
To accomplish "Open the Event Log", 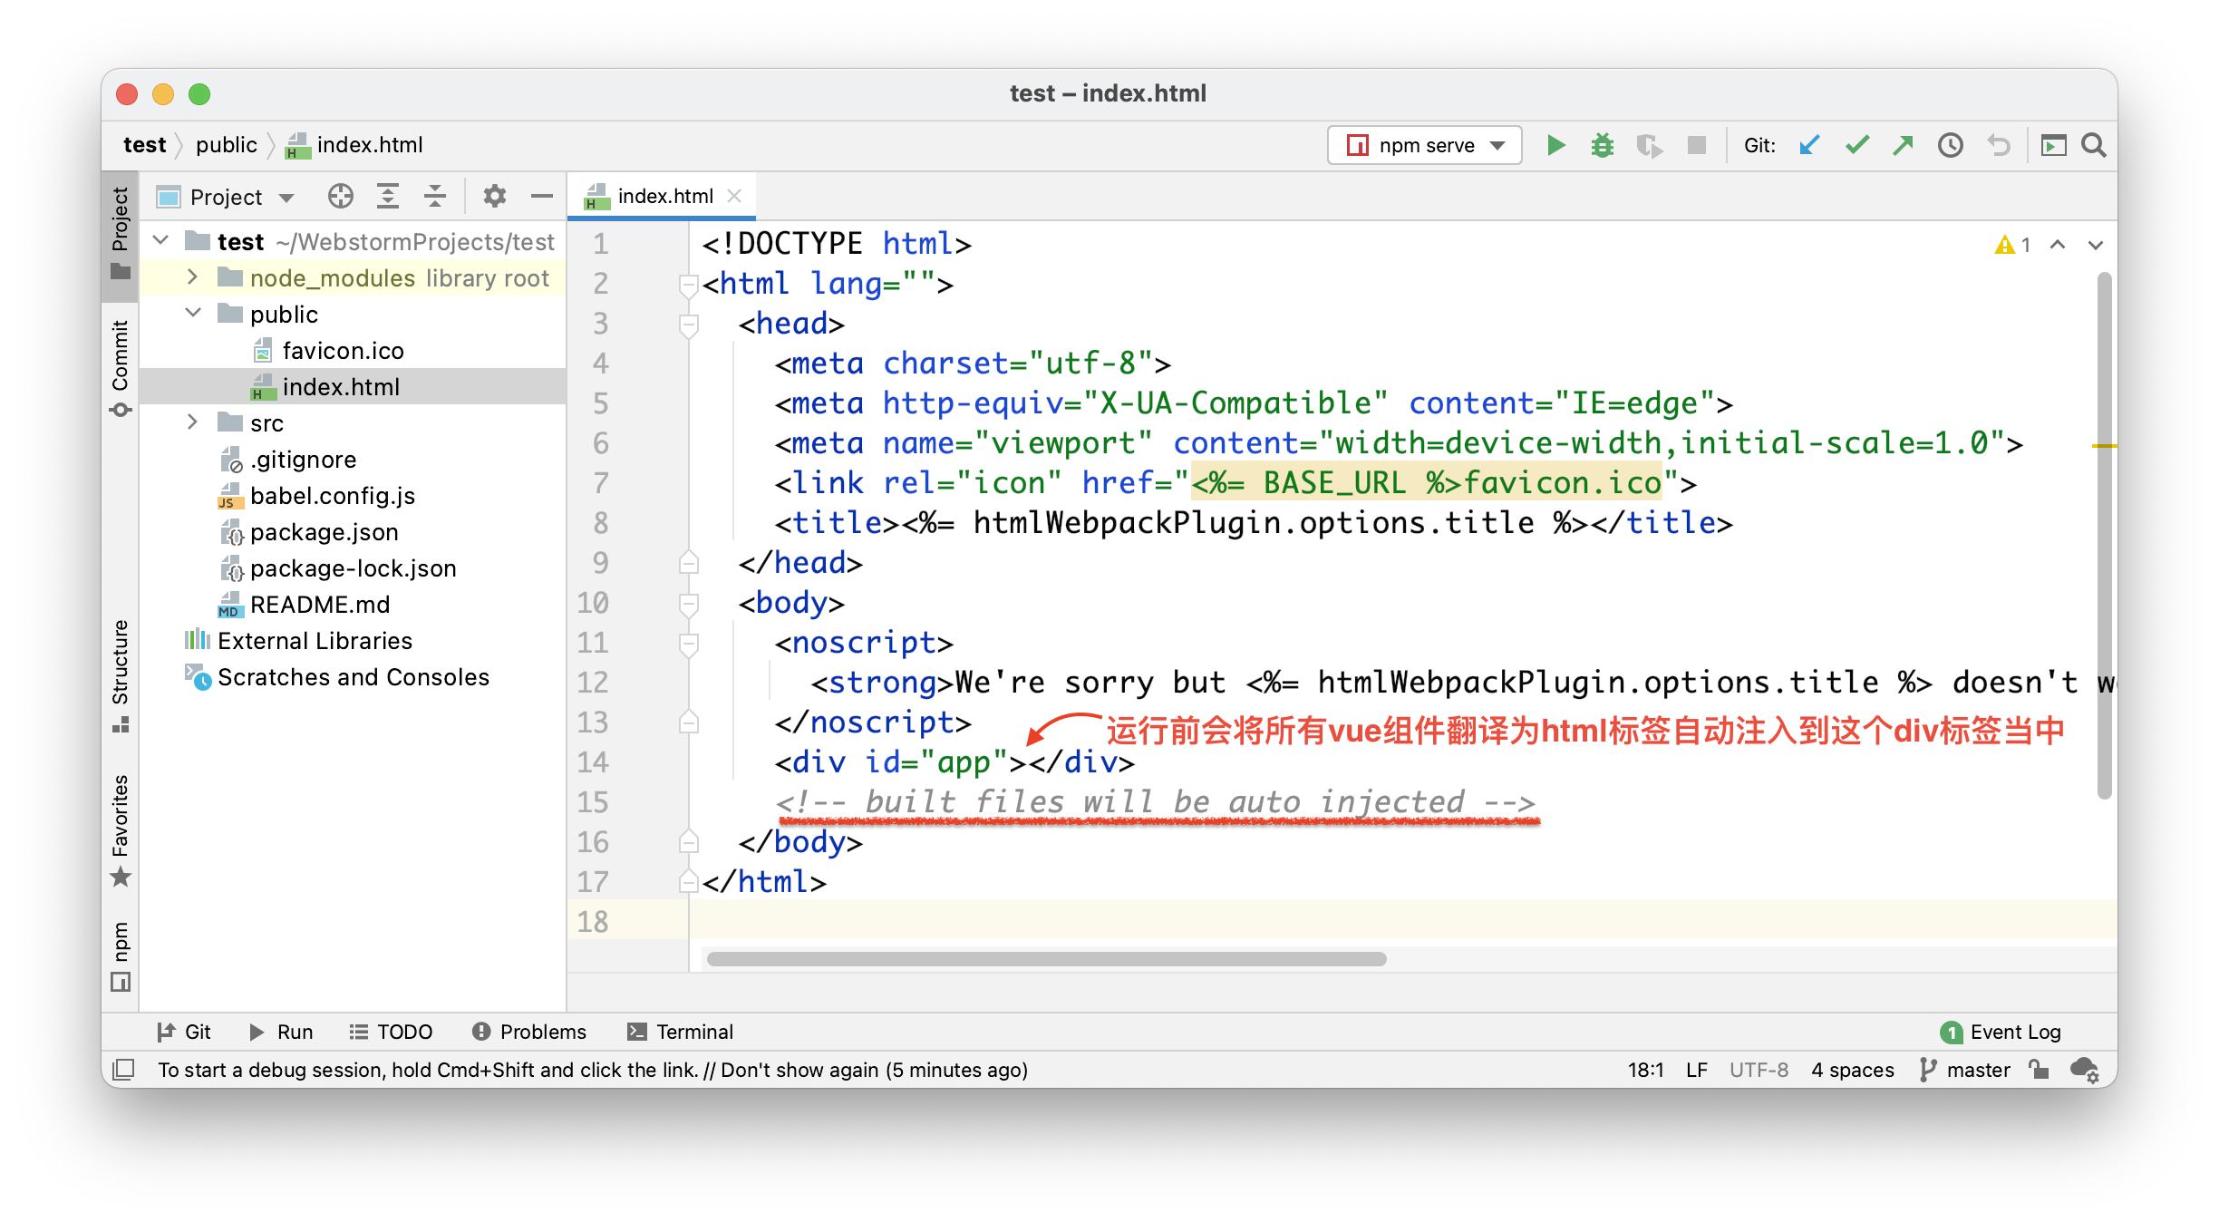I will click(2001, 1032).
